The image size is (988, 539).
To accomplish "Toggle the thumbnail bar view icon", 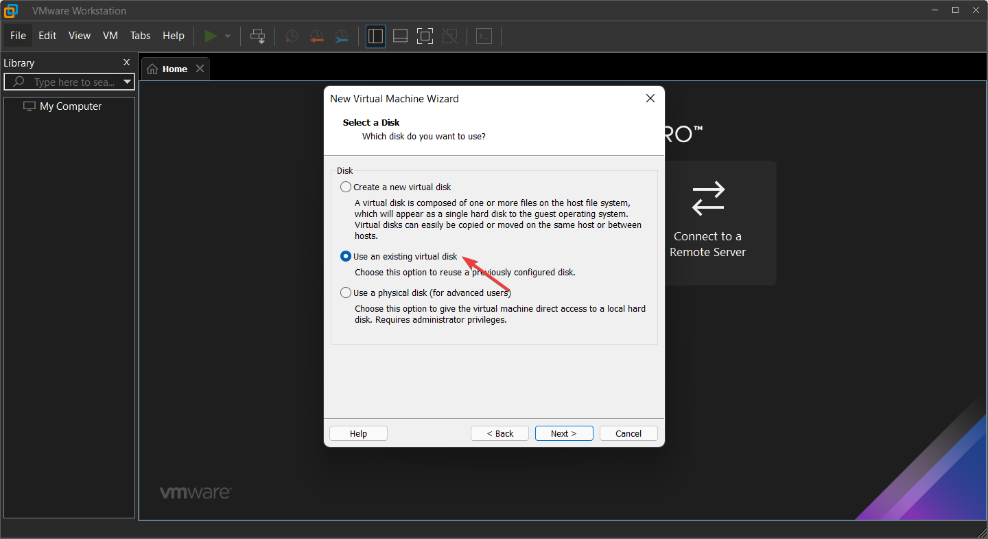I will 400,36.
